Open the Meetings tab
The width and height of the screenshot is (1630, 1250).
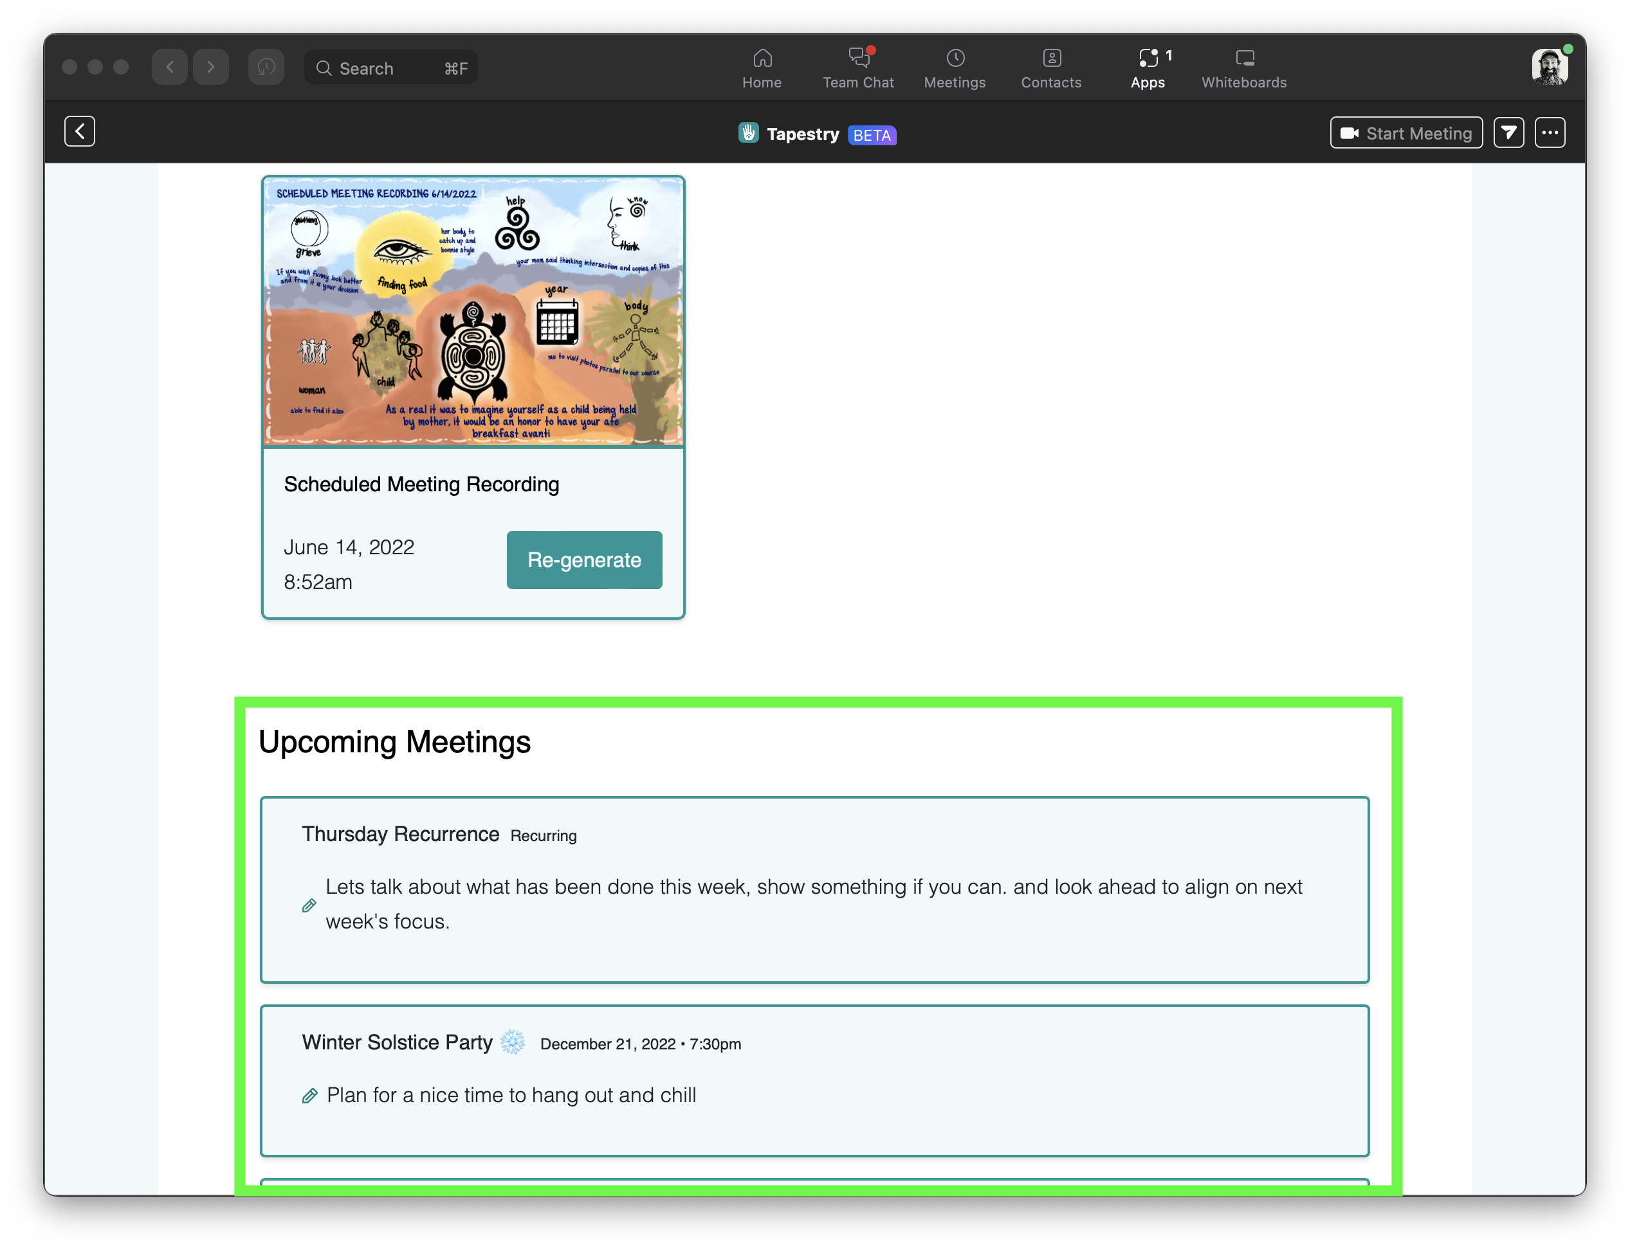[954, 68]
